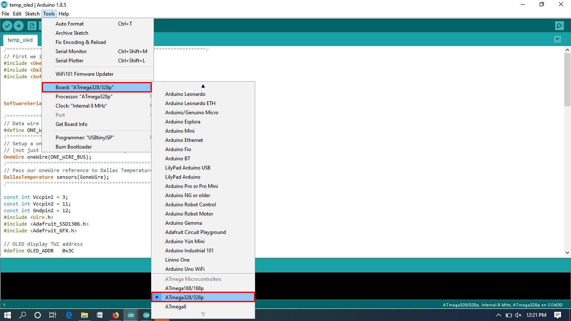Click the editor vertical scrollbar thumb
The image size is (571, 321).
[x=567, y=80]
